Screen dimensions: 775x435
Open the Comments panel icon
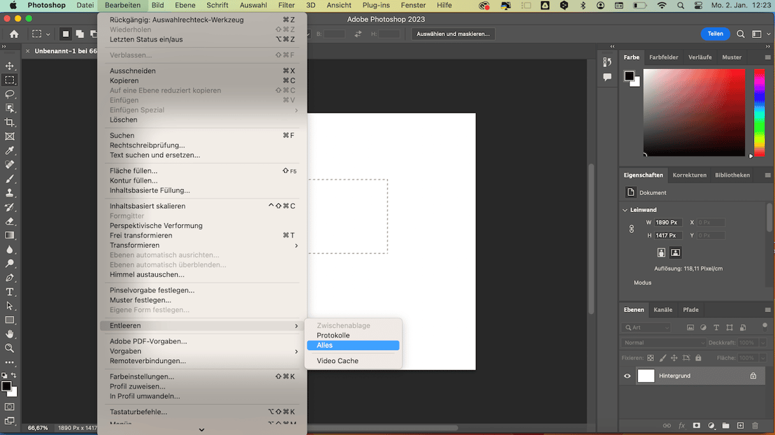click(607, 77)
